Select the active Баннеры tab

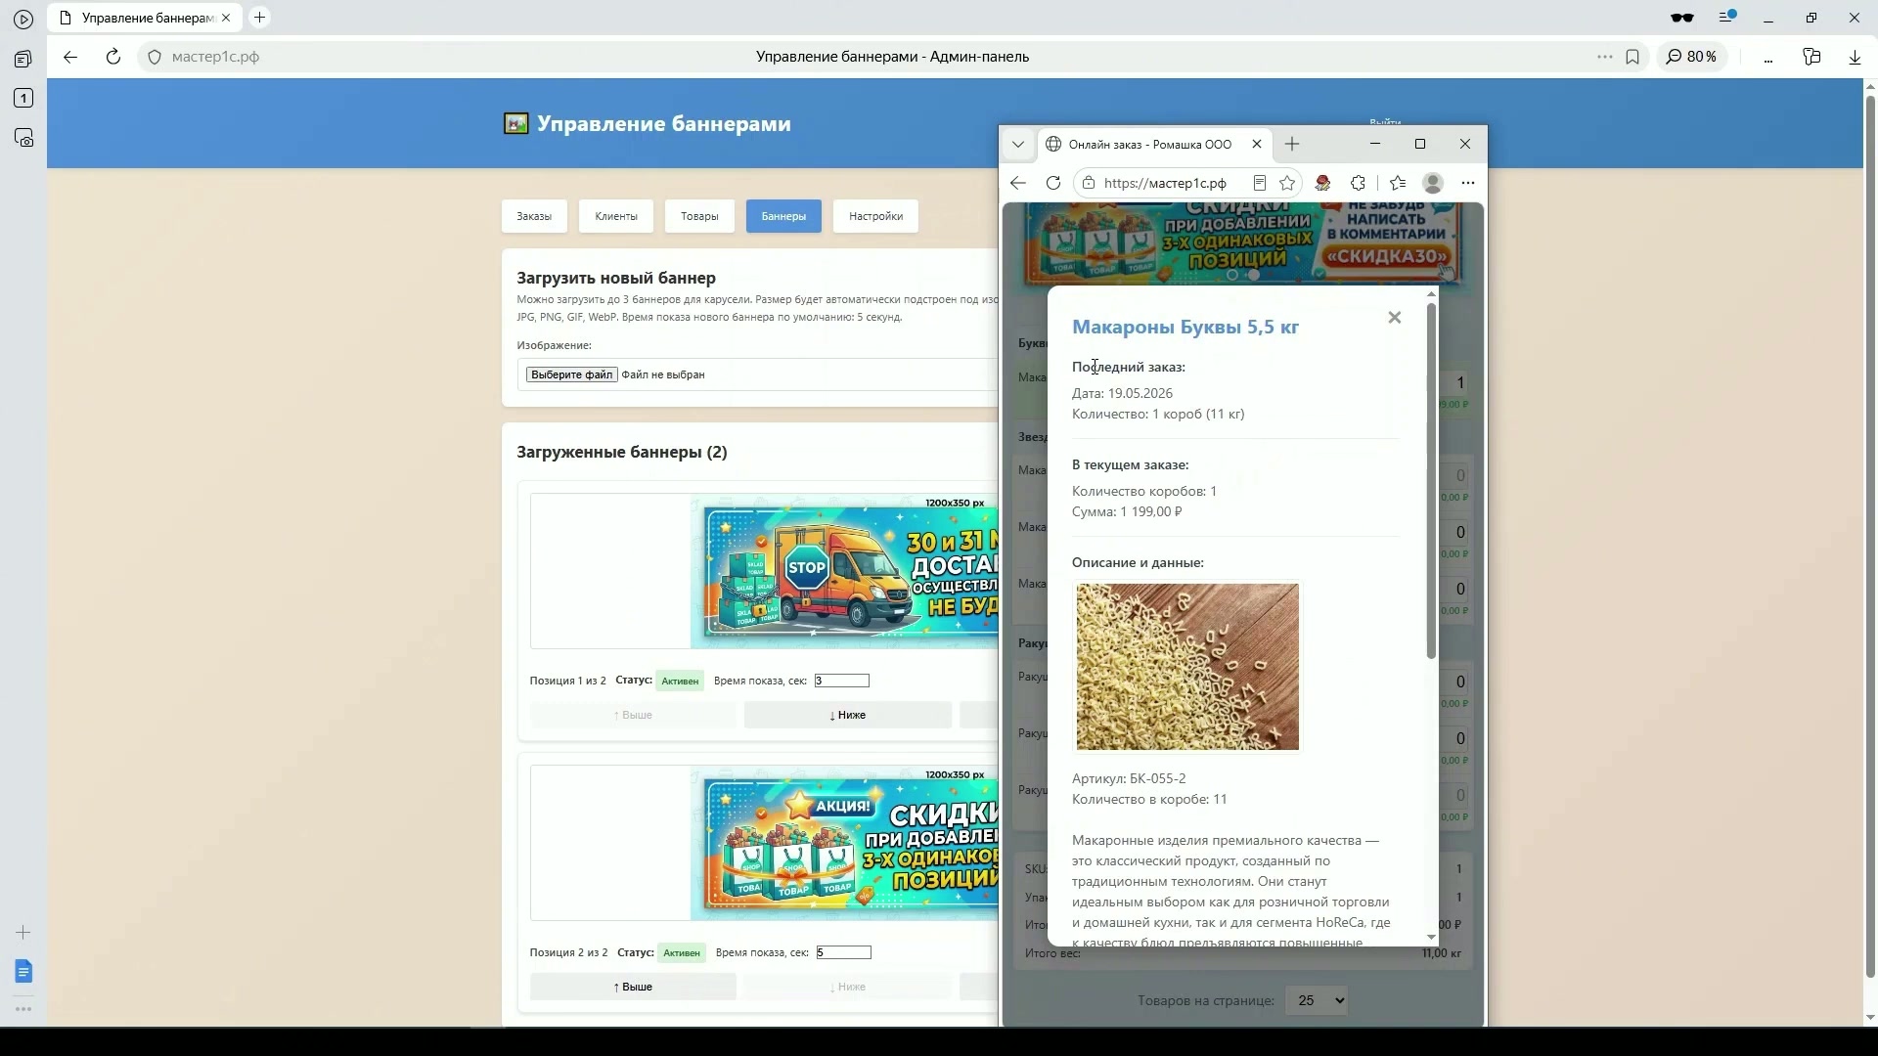[x=783, y=216]
